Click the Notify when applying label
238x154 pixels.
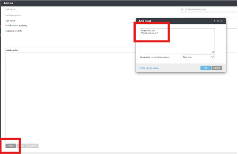click(x=16, y=26)
